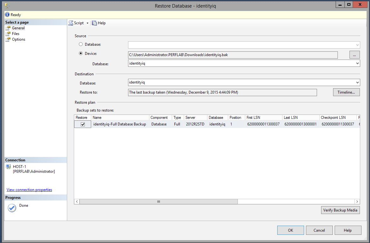Click the HOST-1 server connection icon

coord(9,167)
